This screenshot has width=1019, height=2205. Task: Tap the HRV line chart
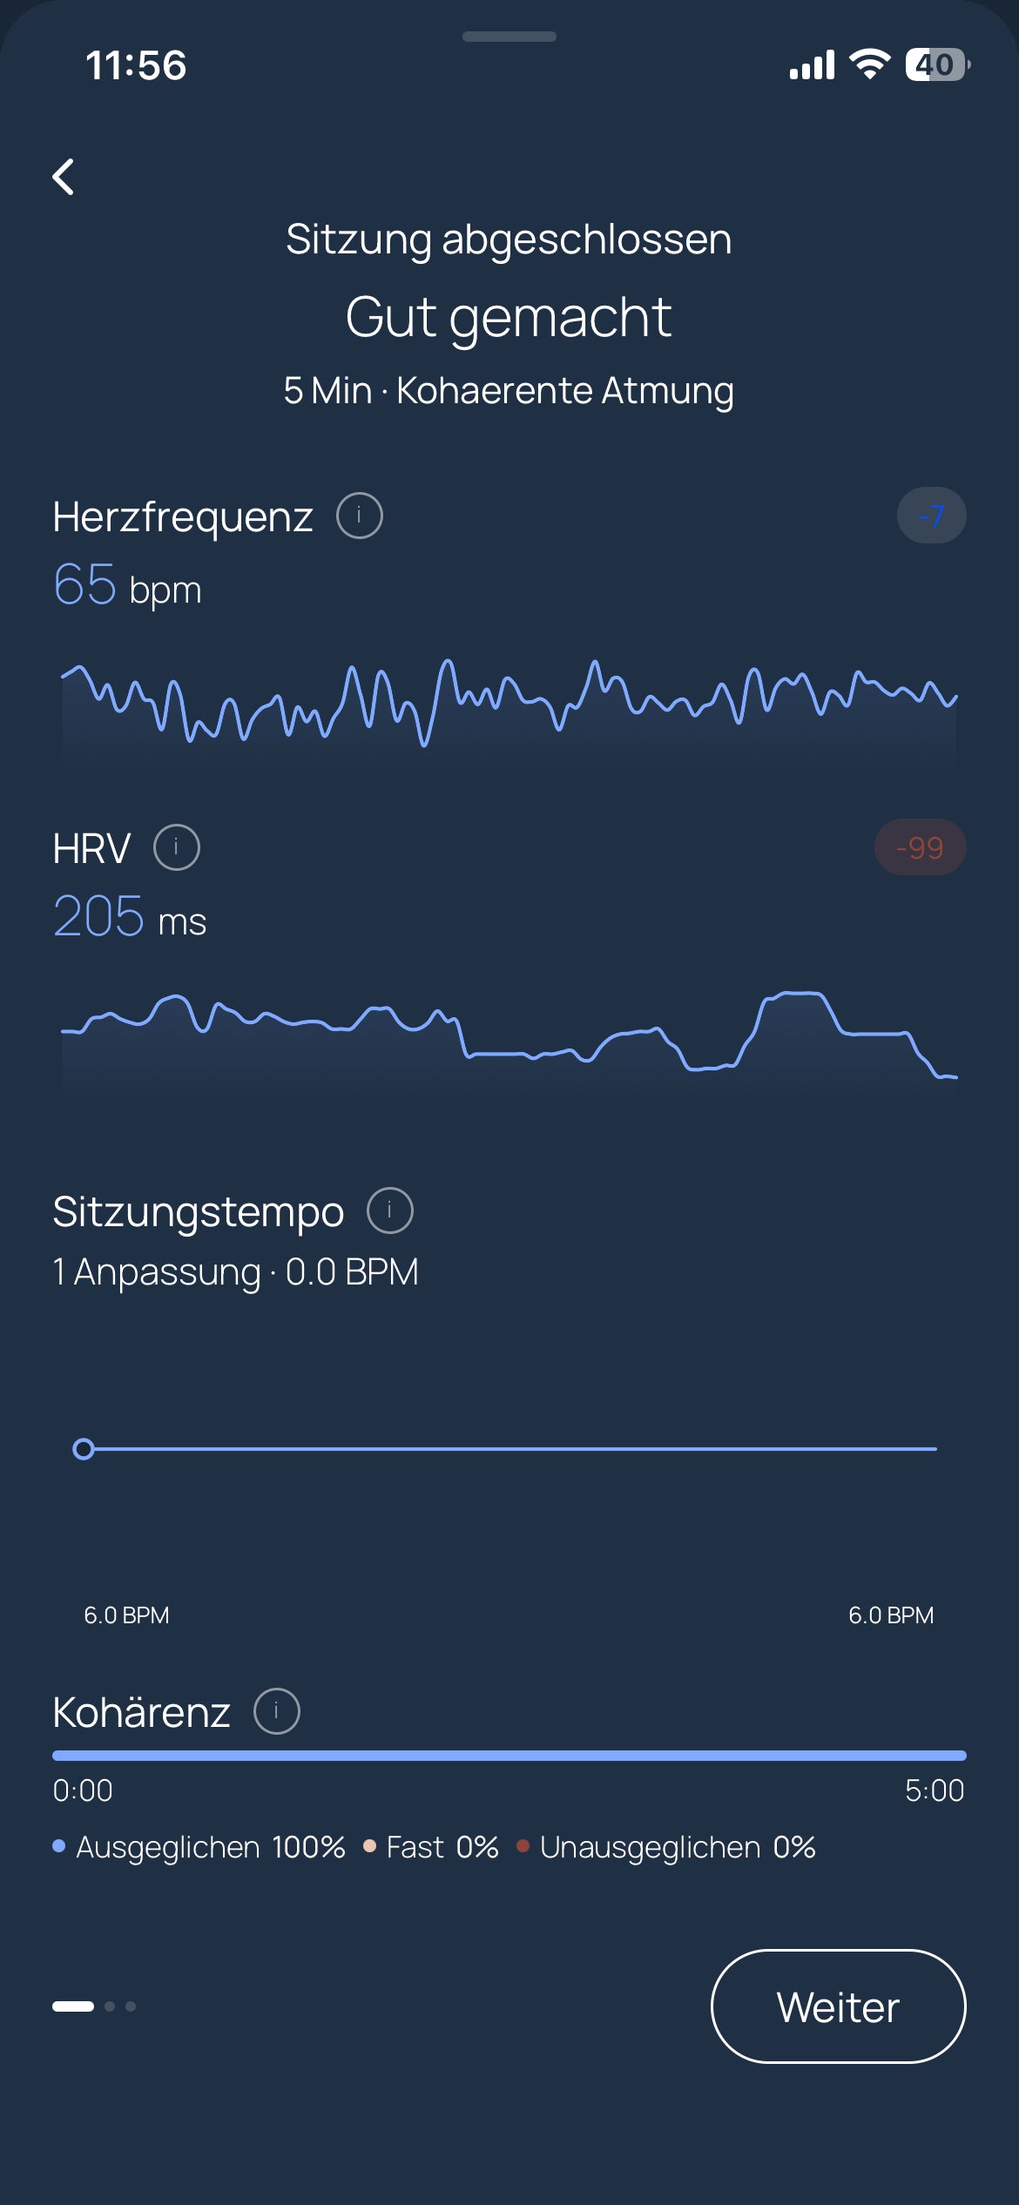(509, 1045)
